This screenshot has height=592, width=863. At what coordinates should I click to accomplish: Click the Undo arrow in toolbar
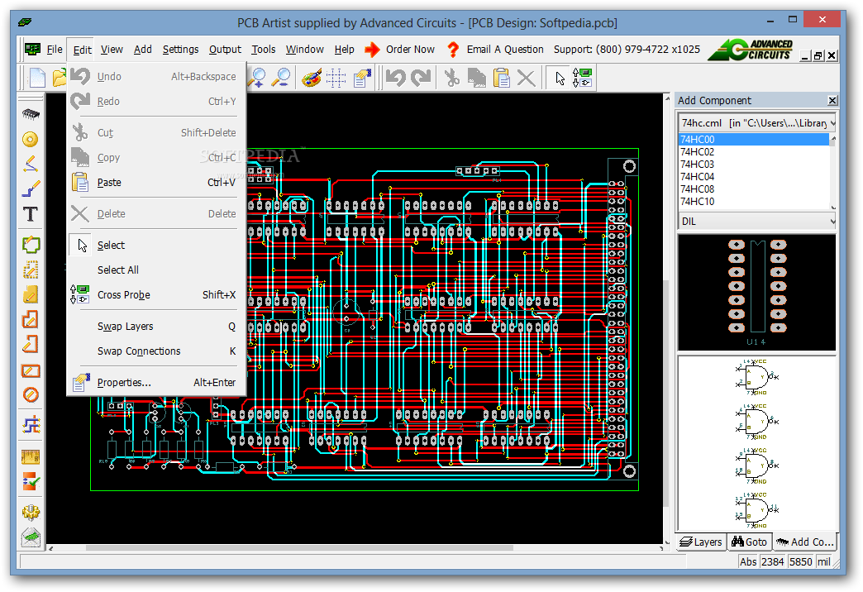[396, 78]
